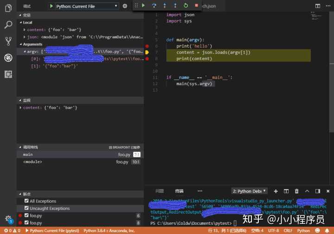This screenshot has width=334, height=234.
Task: Uncheck the foo.py line 6 breakpoint
Action: [26, 215]
